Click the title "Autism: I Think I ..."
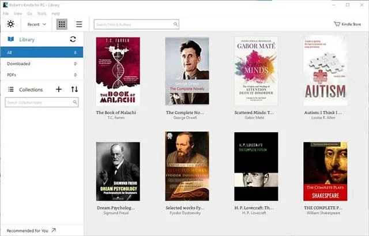 pos(323,113)
